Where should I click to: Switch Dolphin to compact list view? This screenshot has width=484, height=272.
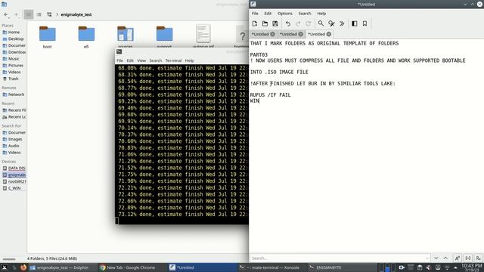point(39,14)
